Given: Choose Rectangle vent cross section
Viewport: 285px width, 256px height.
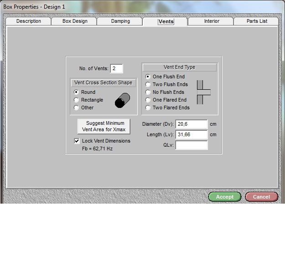Looking at the screenshot, I should pyautogui.click(x=88, y=100).
